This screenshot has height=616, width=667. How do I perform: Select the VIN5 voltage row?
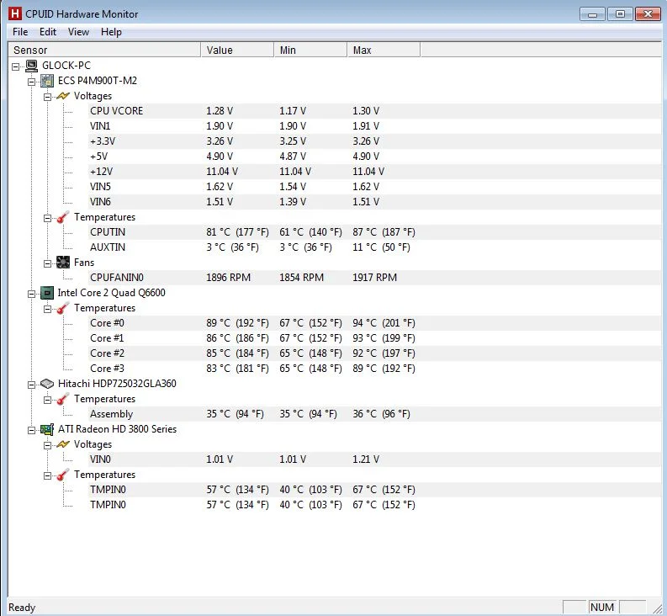point(375,187)
